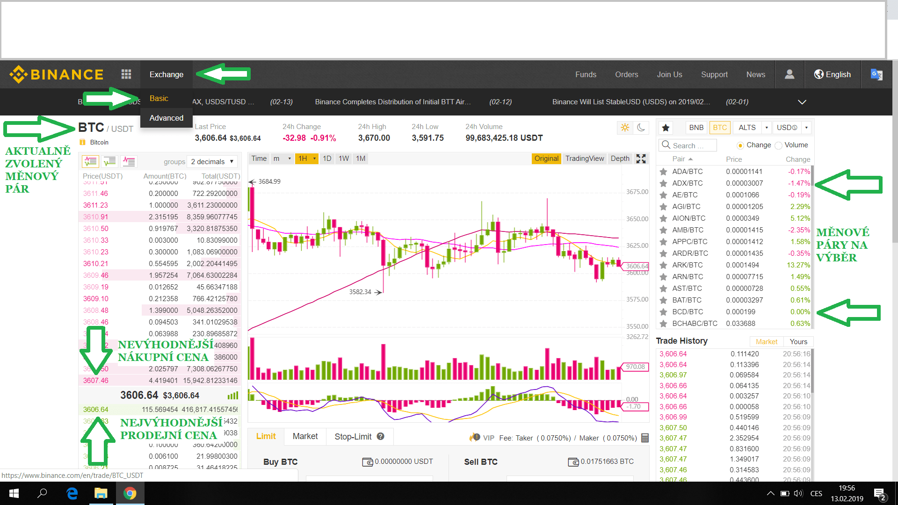
Task: Favorite the BAT/BTC pair star
Action: 663,300
